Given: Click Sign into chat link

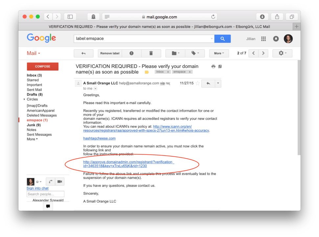Looking at the screenshot, I should pyautogui.click(x=37, y=188).
